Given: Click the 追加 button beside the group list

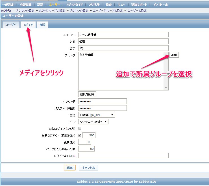Looking at the screenshot, I should coord(174,55).
